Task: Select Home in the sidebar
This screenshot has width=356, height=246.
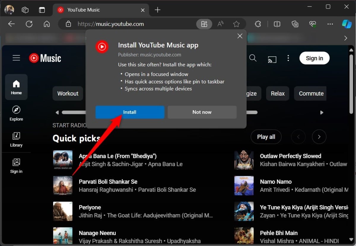Action: (x=16, y=87)
